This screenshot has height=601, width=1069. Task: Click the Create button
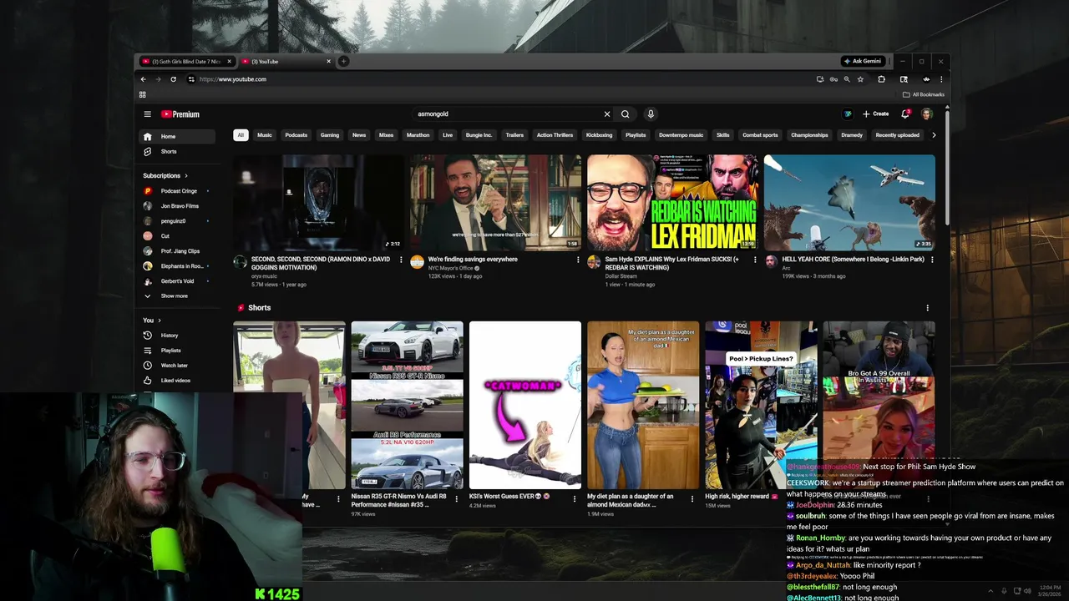[876, 114]
